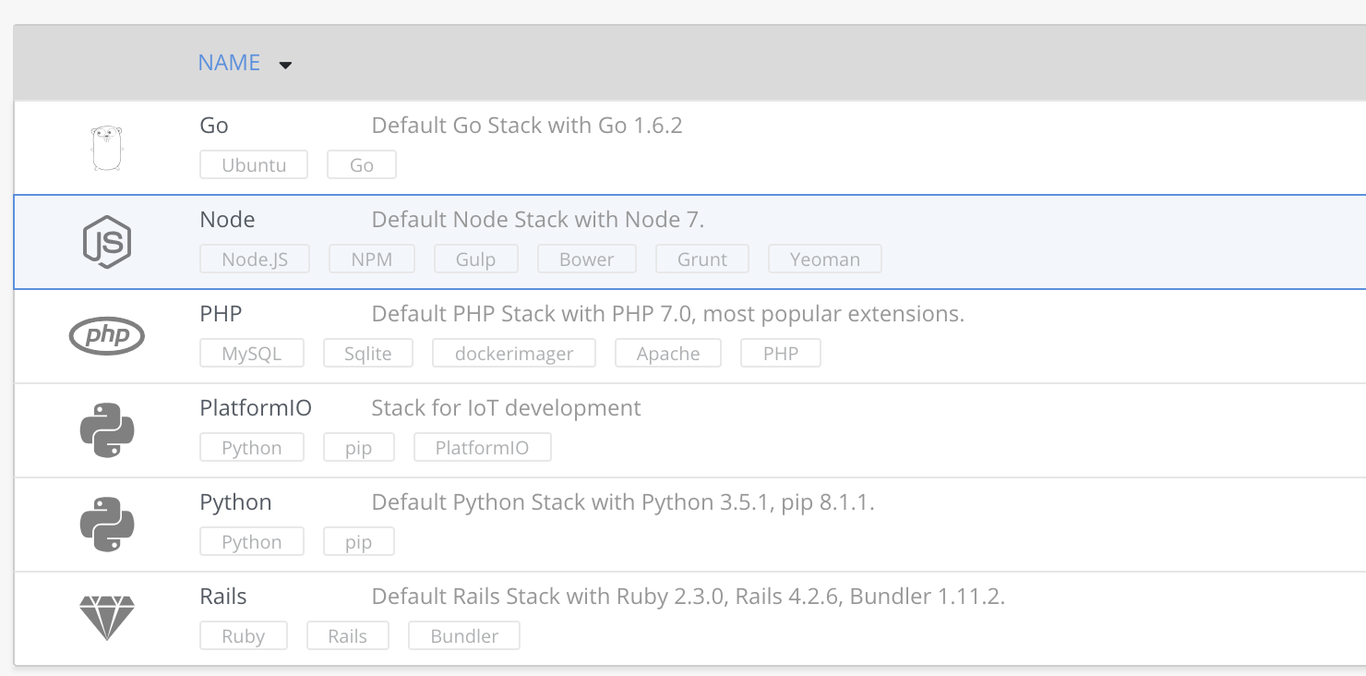The height and width of the screenshot is (676, 1366).
Task: Click the Rails tag in Rails row
Action: [348, 636]
